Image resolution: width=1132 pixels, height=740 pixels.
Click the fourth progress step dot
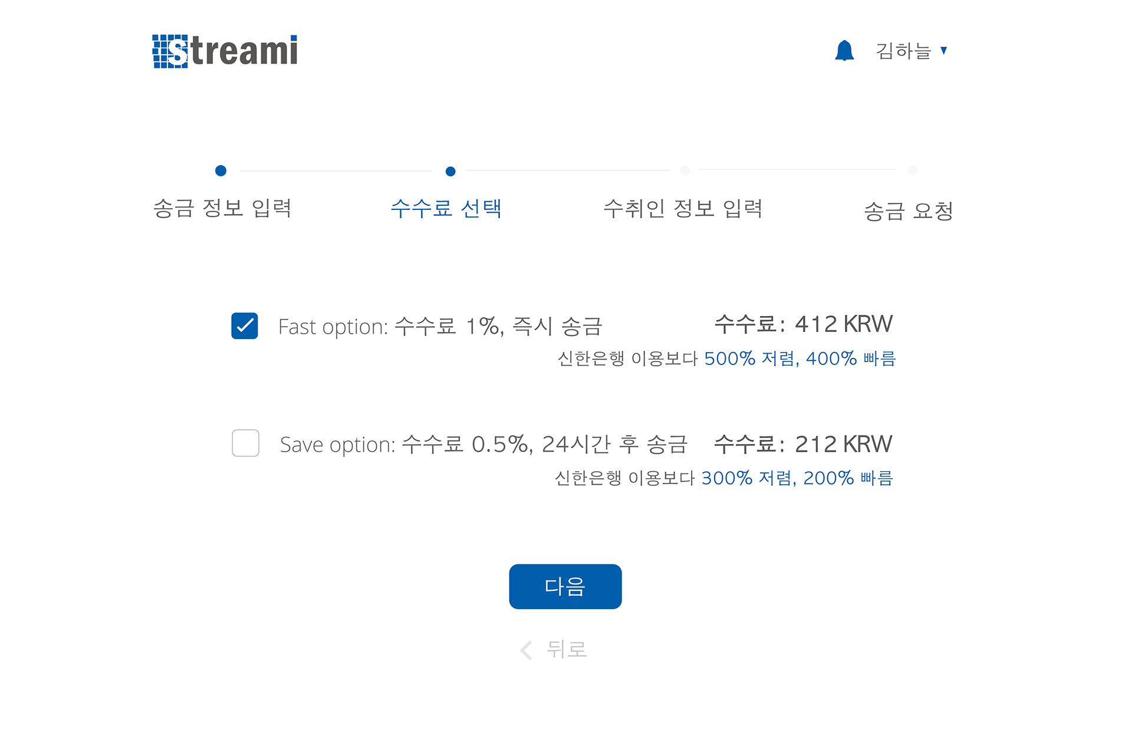[x=913, y=170]
